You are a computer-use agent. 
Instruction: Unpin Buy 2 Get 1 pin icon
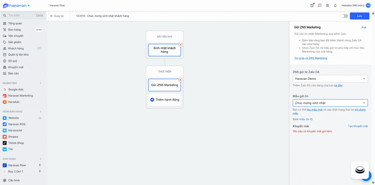coord(40,171)
